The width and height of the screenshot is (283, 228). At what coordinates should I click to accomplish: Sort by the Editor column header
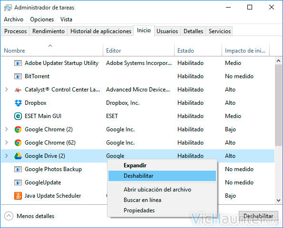[138, 50]
